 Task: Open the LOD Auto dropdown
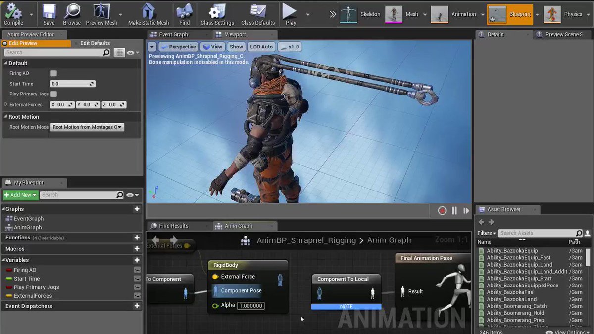[x=261, y=46]
